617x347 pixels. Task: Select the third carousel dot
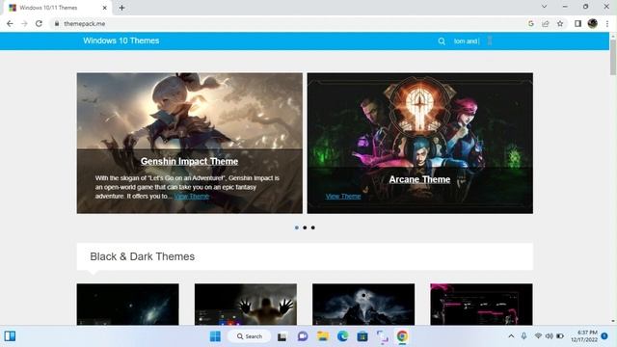[312, 227]
